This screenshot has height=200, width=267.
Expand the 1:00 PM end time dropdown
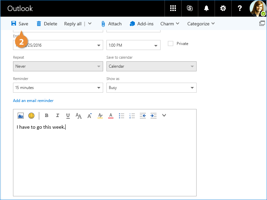click(x=133, y=45)
